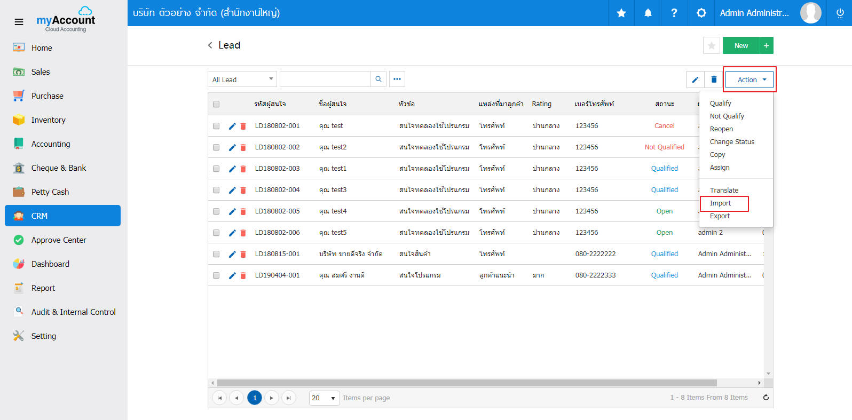This screenshot has width=852, height=420.
Task: Click the toolbar delete trash icon
Action: pos(714,80)
